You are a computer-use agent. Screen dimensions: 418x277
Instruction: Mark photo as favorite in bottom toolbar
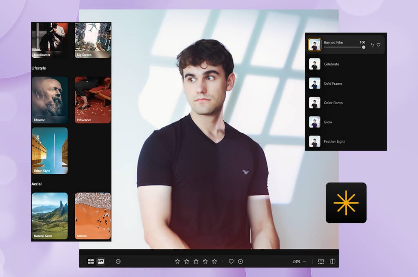pyautogui.click(x=231, y=262)
